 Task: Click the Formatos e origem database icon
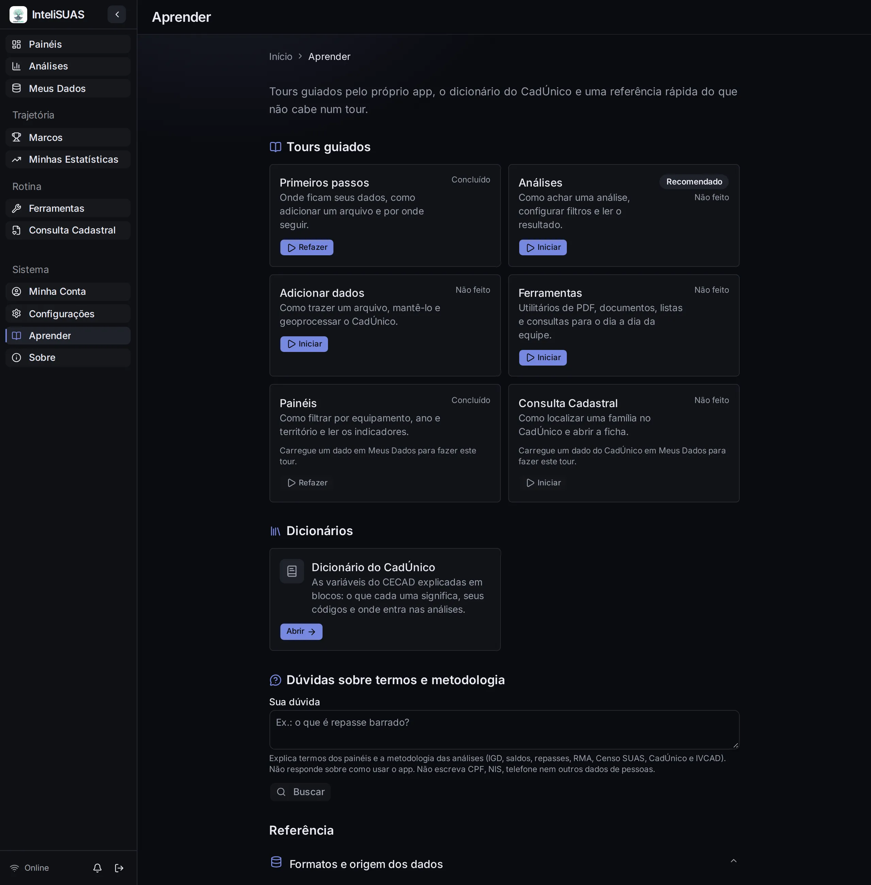276,862
